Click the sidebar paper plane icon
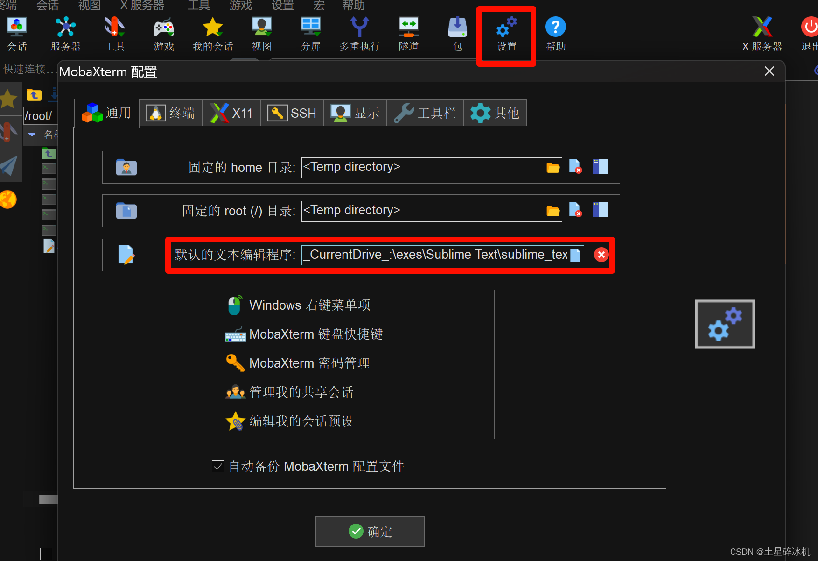818x561 pixels. (x=9, y=166)
